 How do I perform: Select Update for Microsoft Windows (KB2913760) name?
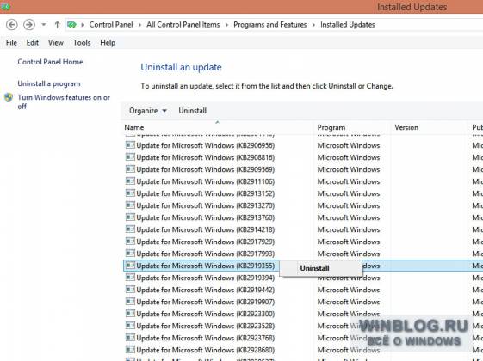click(206, 217)
